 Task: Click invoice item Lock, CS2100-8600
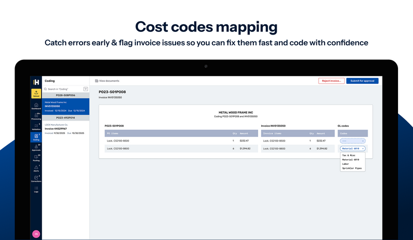click(274, 148)
